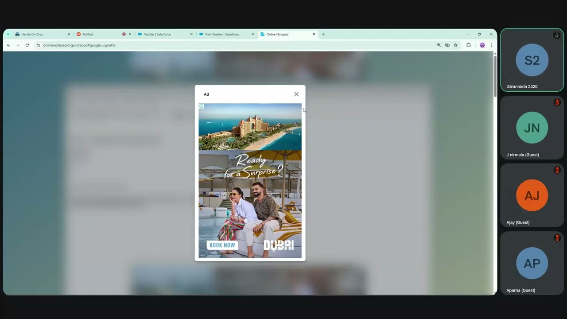Click the "Sivananda 2320" name label
The width and height of the screenshot is (567, 319).
(x=522, y=87)
